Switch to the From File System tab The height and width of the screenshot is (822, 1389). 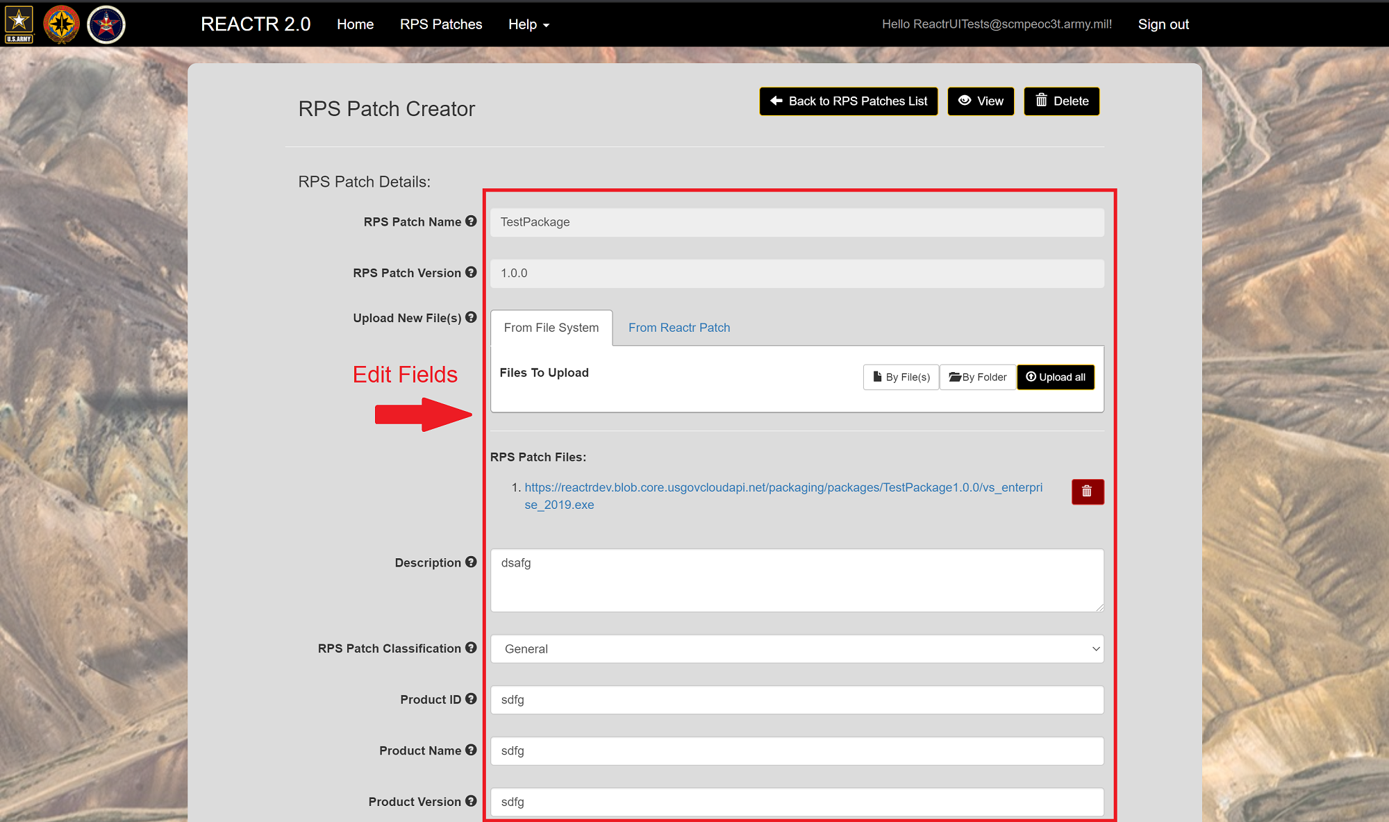[550, 327]
